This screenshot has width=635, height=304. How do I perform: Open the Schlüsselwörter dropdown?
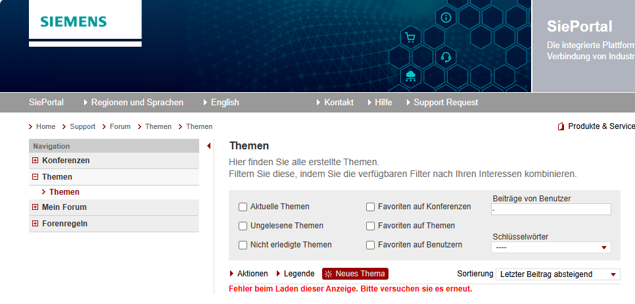[551, 247]
